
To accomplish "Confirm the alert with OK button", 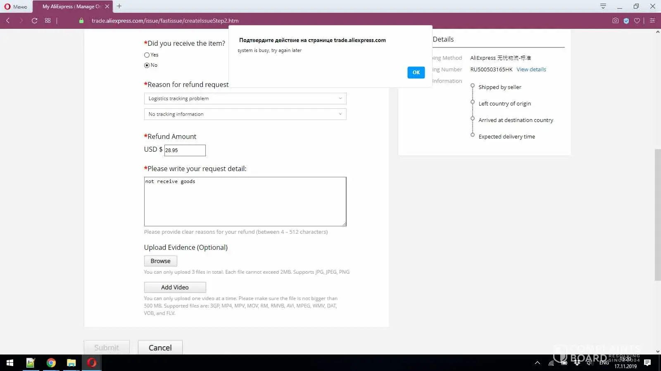I will [x=416, y=73].
